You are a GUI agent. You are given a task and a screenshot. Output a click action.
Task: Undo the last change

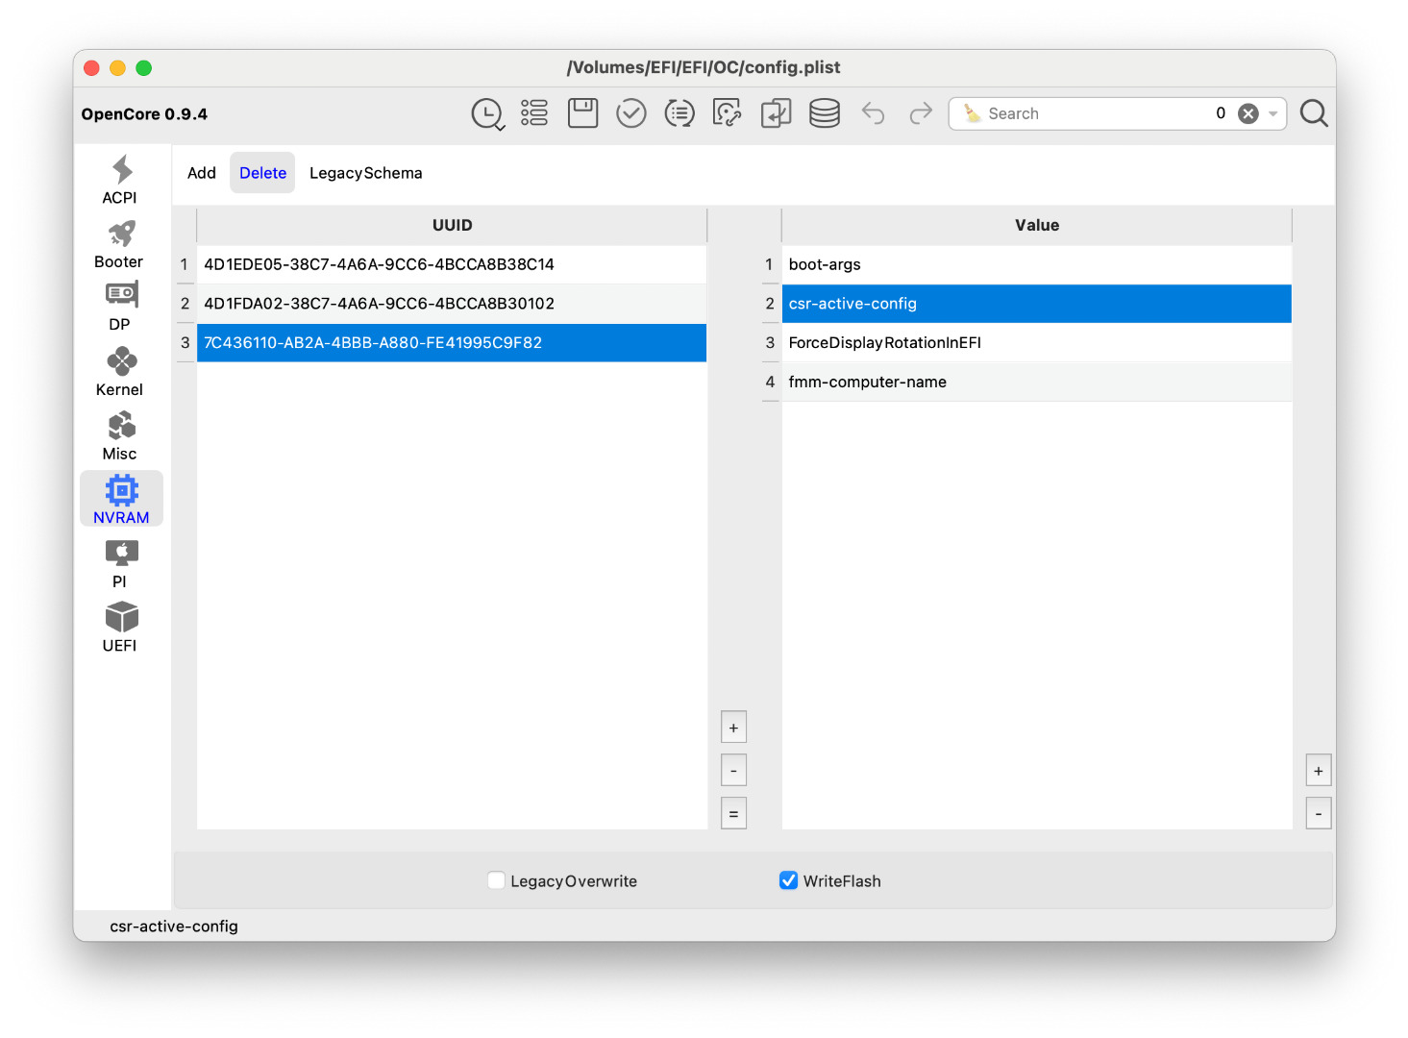tap(873, 113)
